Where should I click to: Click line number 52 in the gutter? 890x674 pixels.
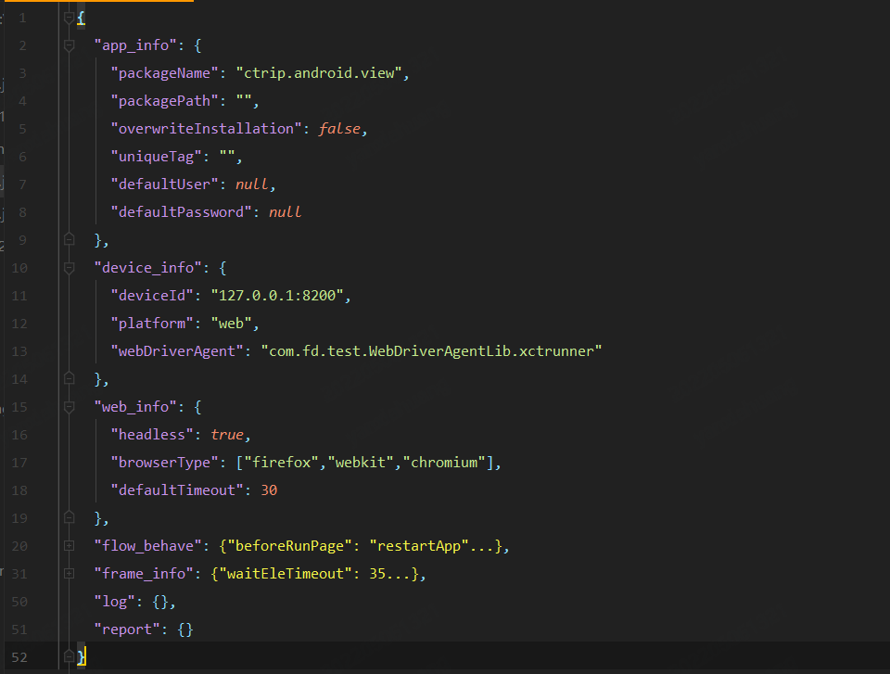click(x=19, y=657)
